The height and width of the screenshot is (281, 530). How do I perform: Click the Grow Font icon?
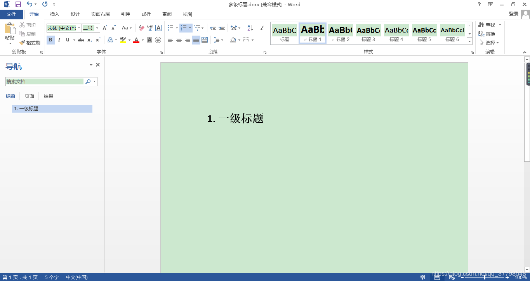(x=105, y=28)
